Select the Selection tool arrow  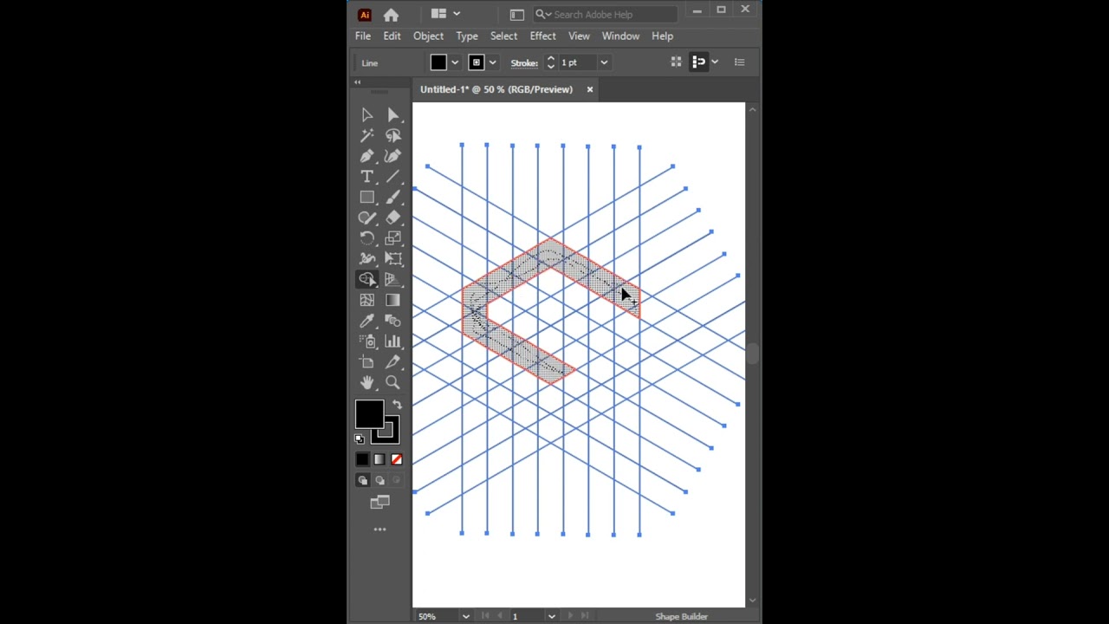coord(367,115)
